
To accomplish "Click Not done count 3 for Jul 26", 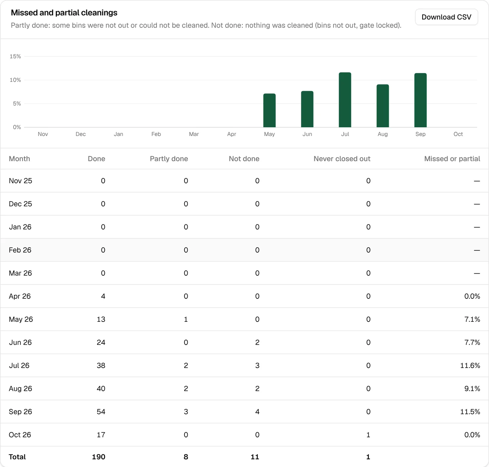I will [x=257, y=366].
